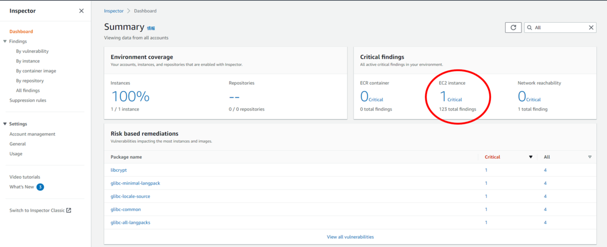Open glibc-all-langpacks package link
The height and width of the screenshot is (247, 607).
point(131,222)
